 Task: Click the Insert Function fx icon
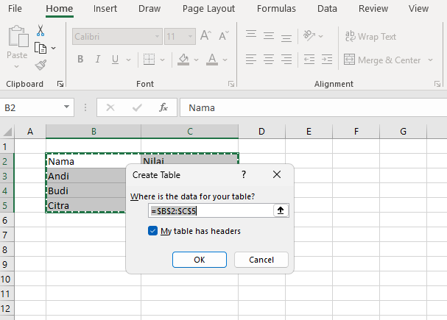click(x=163, y=107)
